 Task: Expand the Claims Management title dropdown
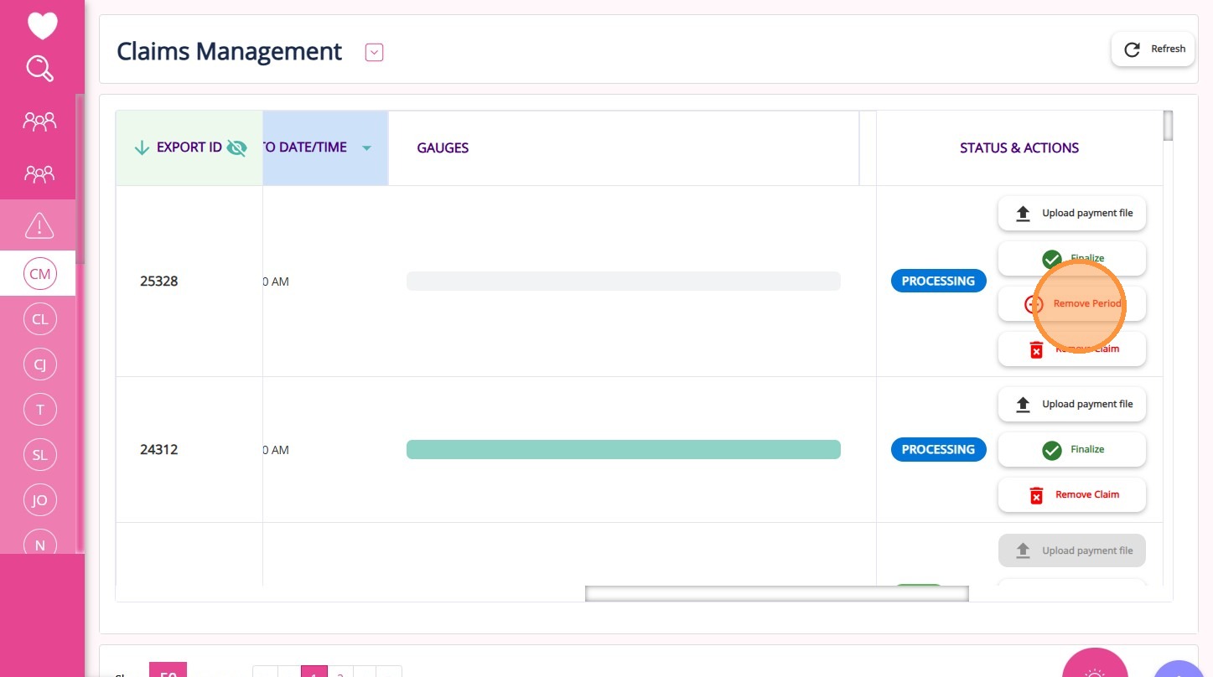tap(374, 53)
